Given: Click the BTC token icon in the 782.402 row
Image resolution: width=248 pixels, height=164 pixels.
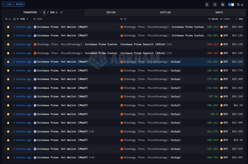Looking at the screenshot, I should (x=222, y=105).
